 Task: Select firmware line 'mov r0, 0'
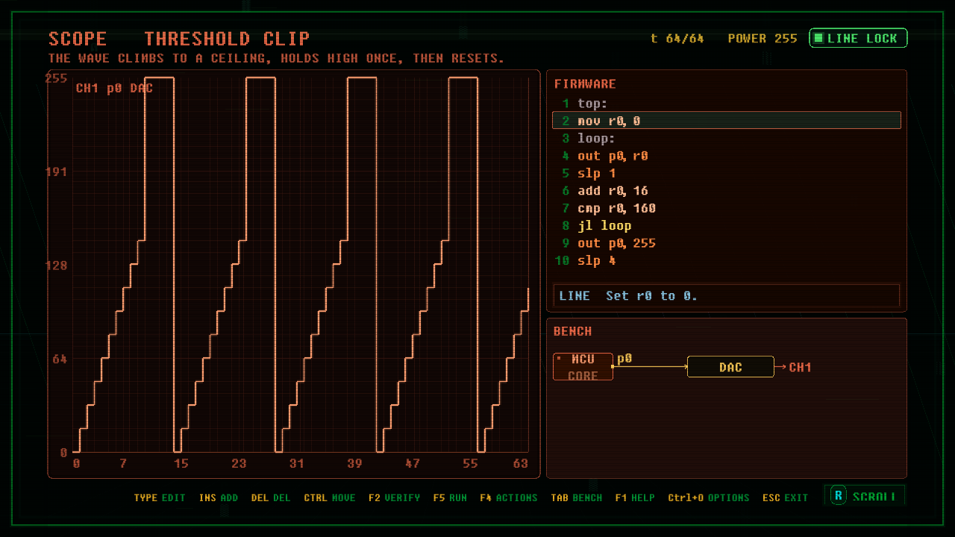pyautogui.click(x=727, y=121)
